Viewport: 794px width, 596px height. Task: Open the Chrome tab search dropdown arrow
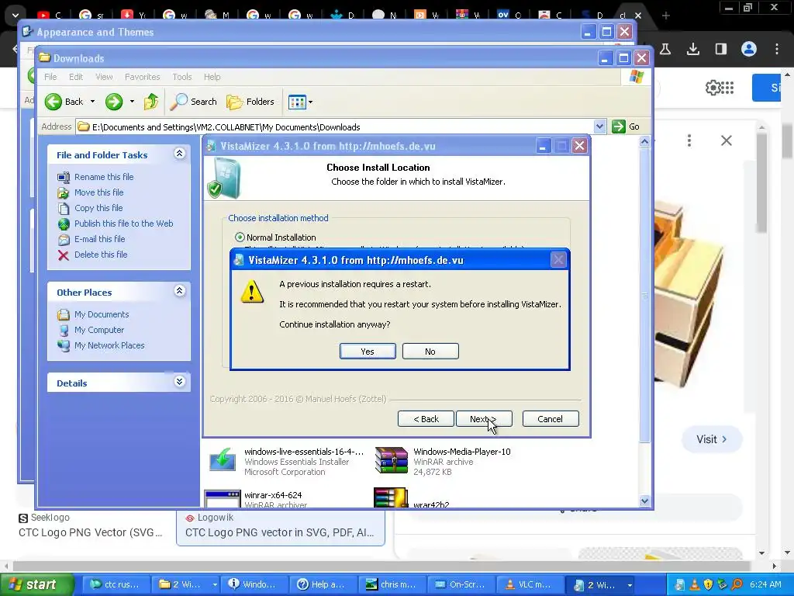coord(16,16)
